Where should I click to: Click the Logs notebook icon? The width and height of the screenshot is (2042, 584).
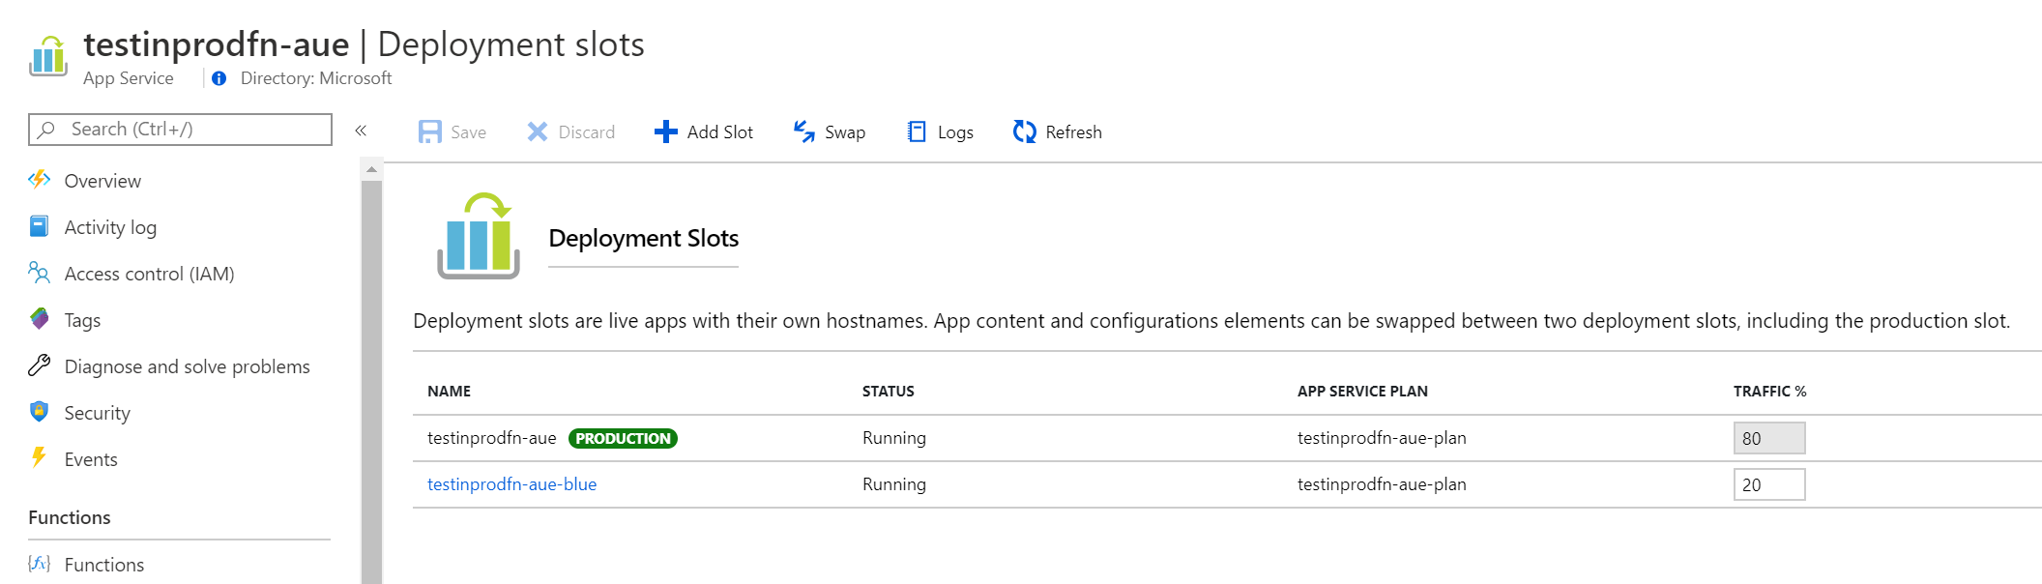pos(917,131)
